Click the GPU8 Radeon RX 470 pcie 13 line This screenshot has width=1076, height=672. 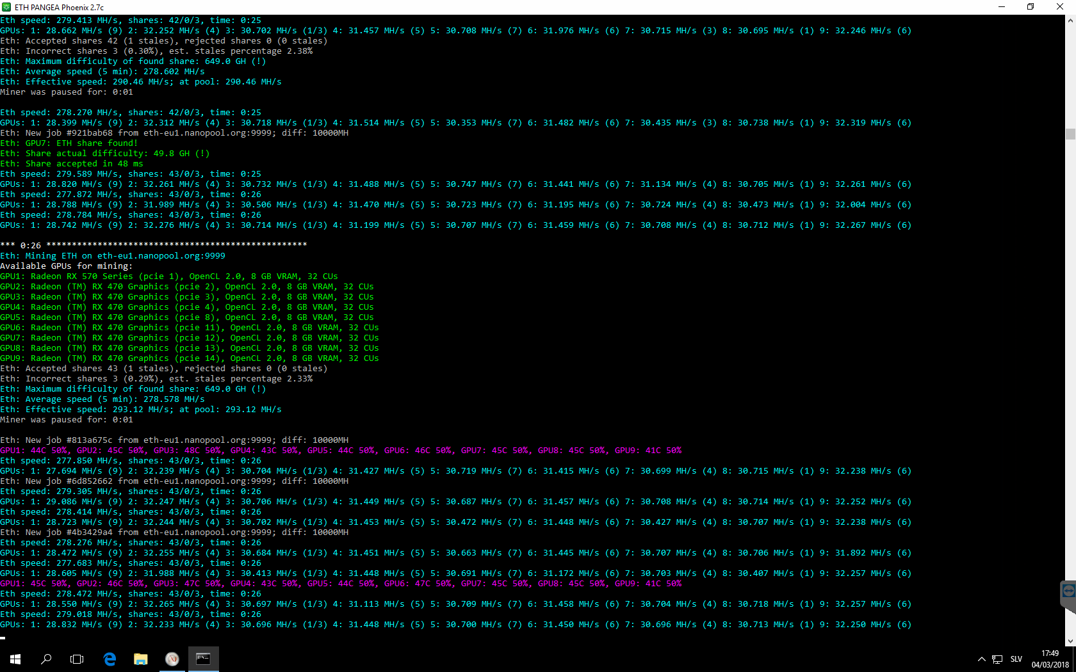tap(190, 348)
